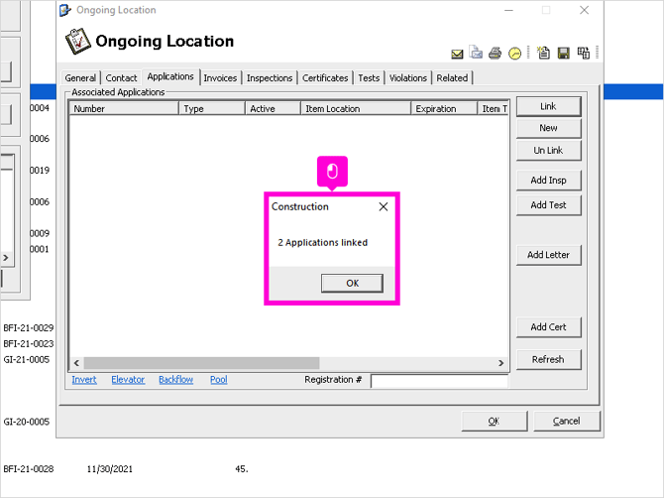
Task: Focus the Registration # input field
Action: [x=439, y=381]
